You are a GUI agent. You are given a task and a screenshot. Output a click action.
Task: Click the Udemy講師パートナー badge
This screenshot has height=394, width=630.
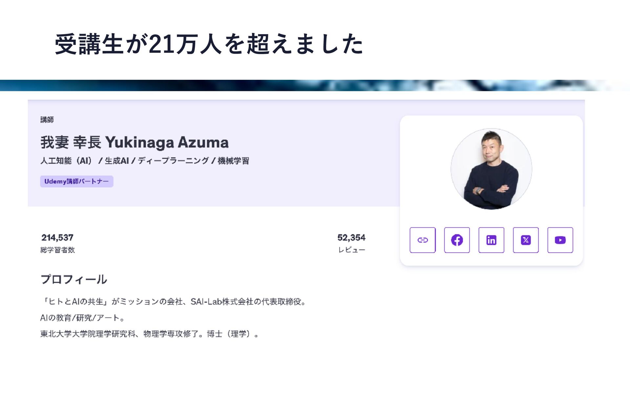tap(77, 181)
